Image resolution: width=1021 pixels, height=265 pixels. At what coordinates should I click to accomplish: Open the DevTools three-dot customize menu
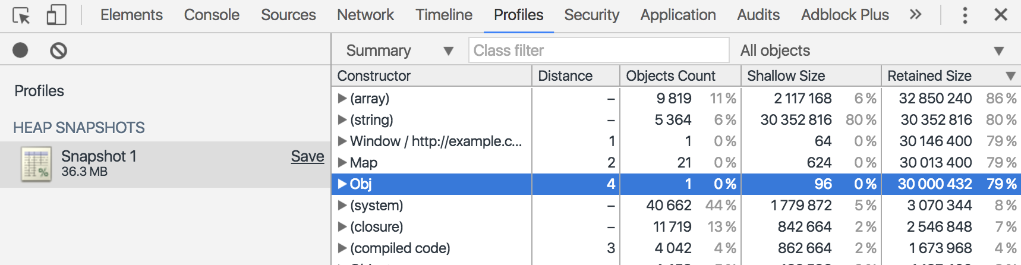[x=965, y=15]
